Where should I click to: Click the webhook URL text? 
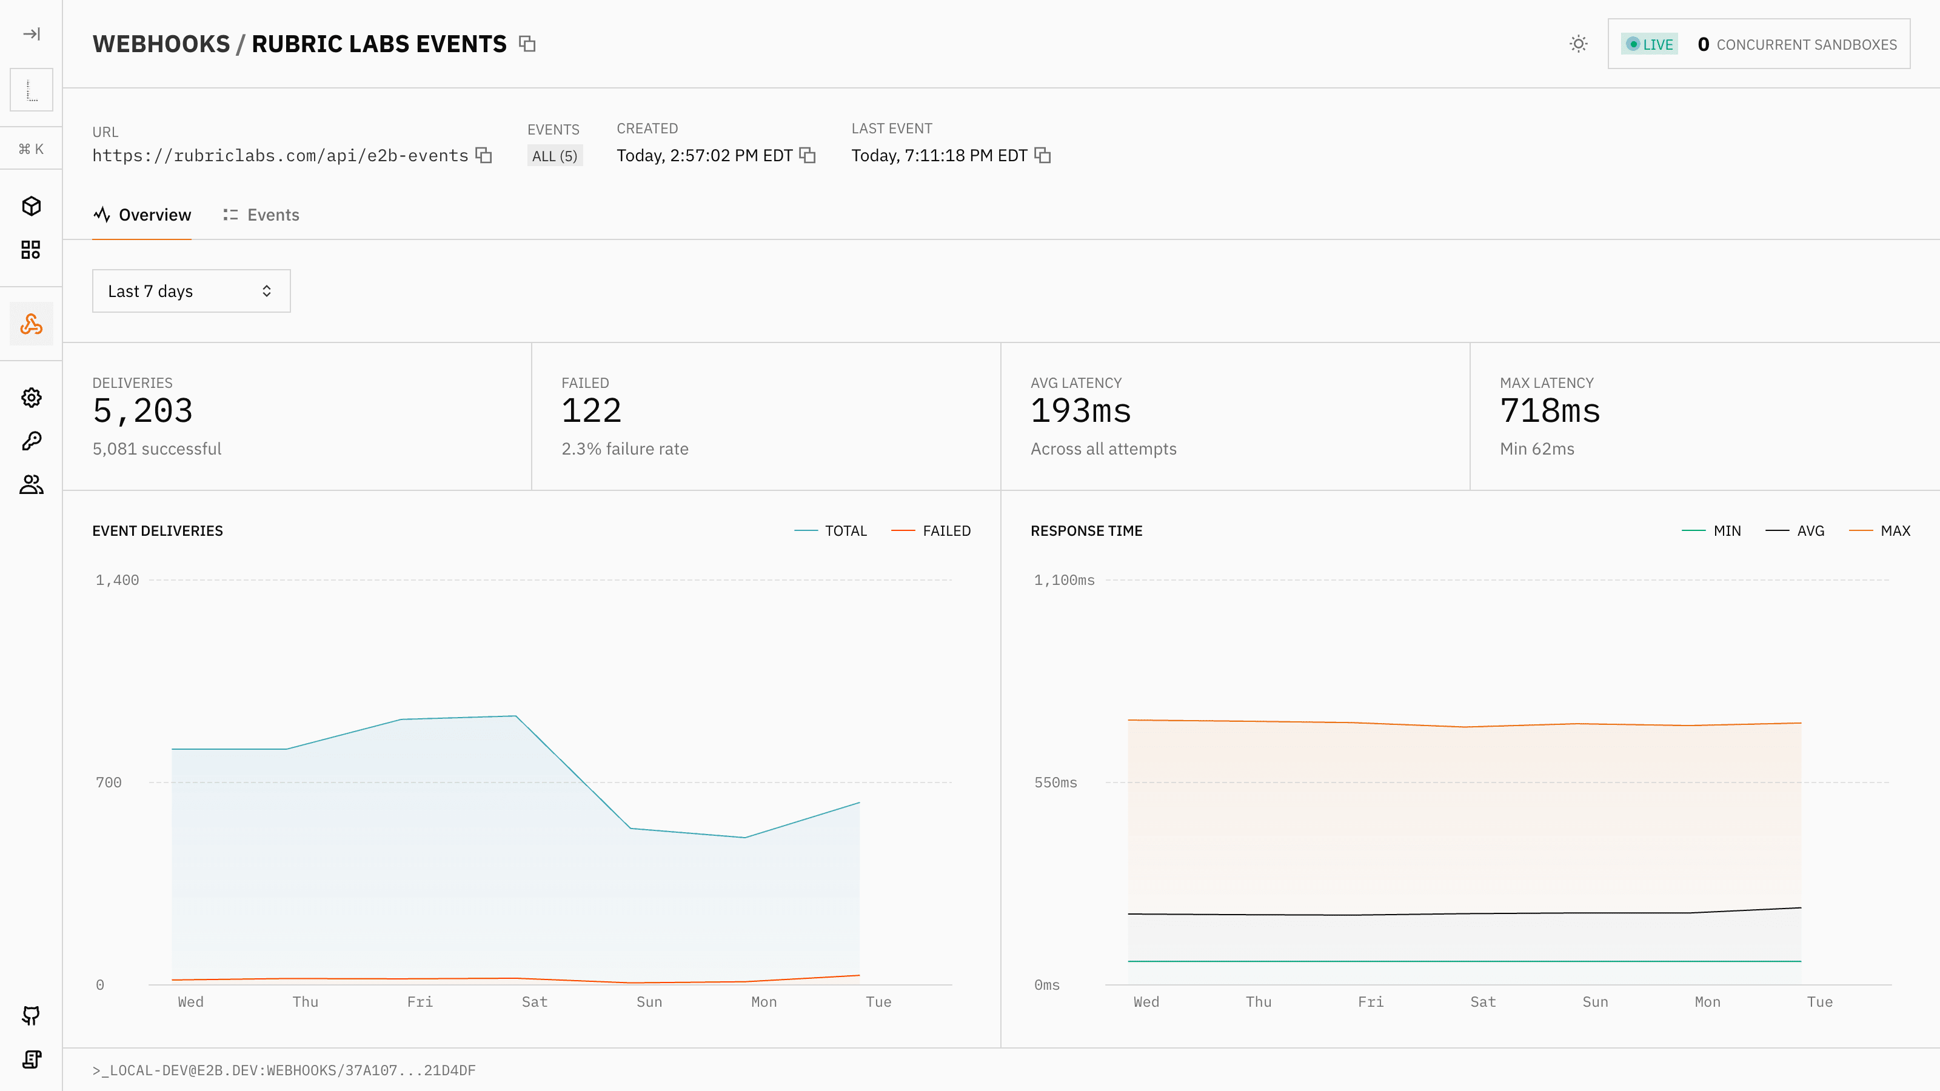click(280, 155)
